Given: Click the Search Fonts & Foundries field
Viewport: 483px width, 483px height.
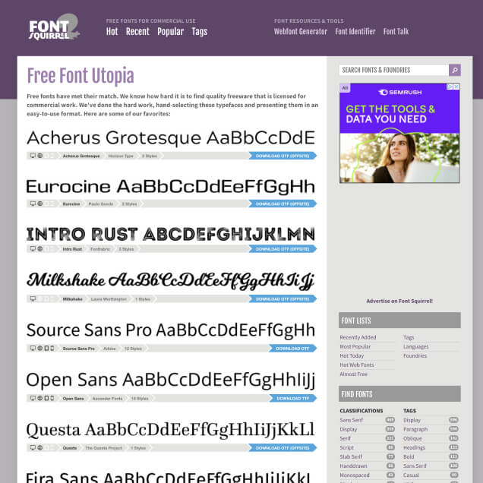Looking at the screenshot, I should pyautogui.click(x=394, y=70).
